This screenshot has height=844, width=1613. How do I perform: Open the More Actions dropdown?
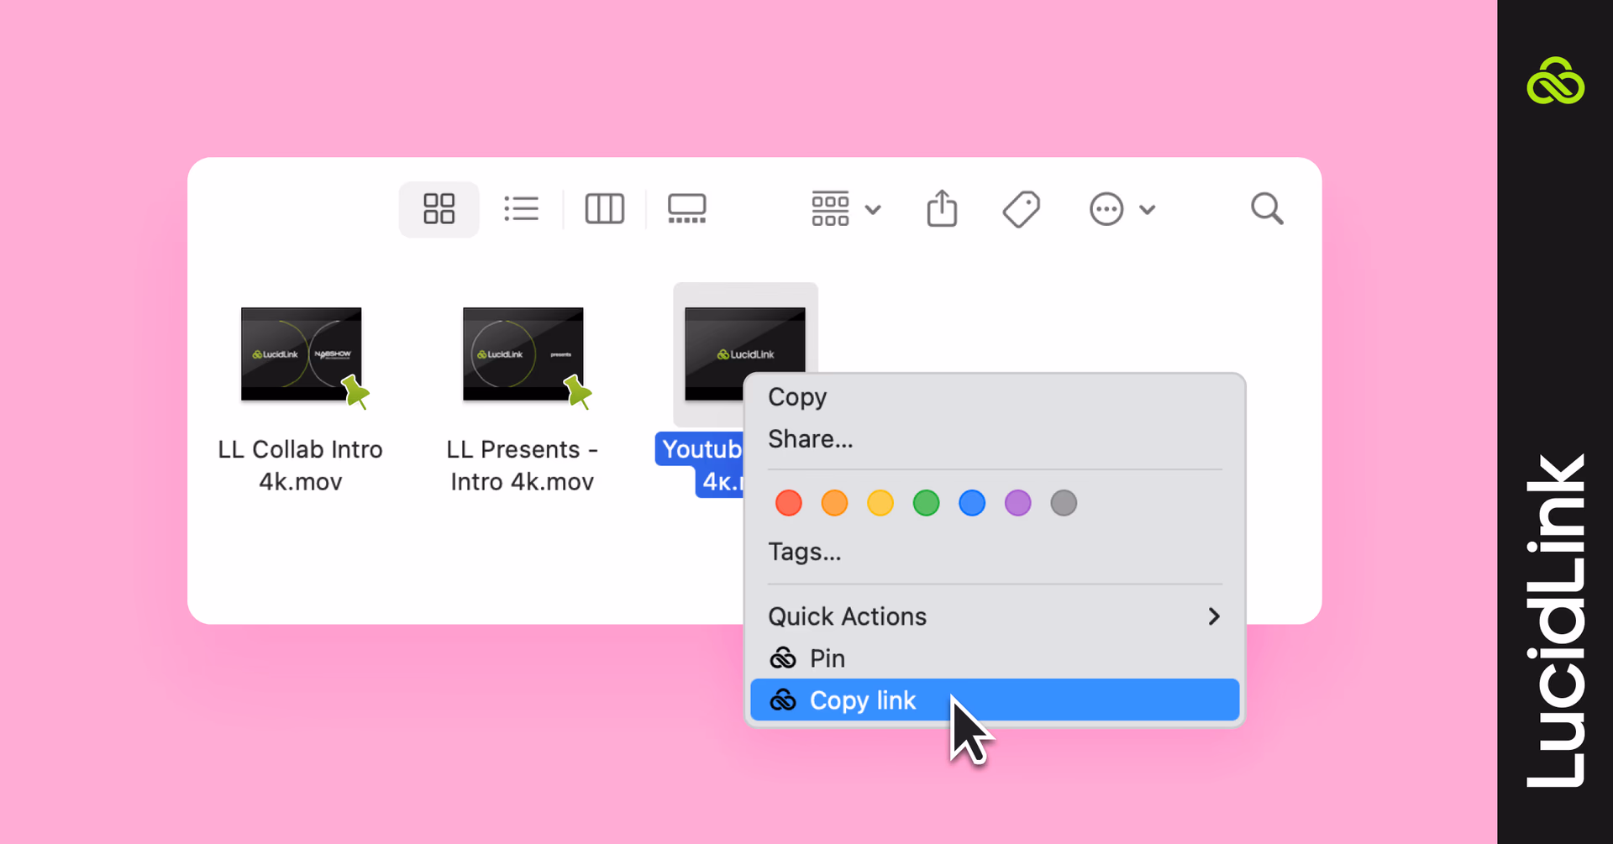1123,209
